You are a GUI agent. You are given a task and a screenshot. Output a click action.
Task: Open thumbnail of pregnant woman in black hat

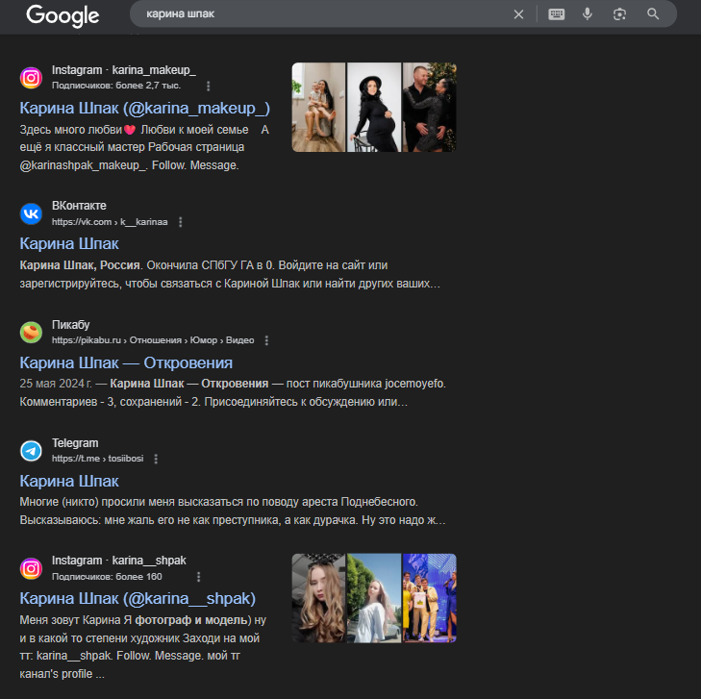point(374,108)
